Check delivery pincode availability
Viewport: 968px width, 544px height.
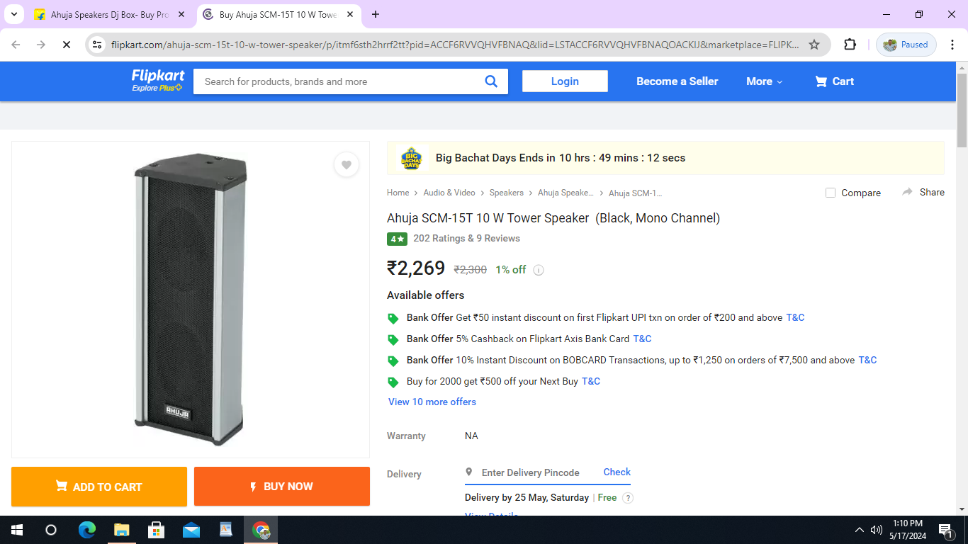coord(617,472)
